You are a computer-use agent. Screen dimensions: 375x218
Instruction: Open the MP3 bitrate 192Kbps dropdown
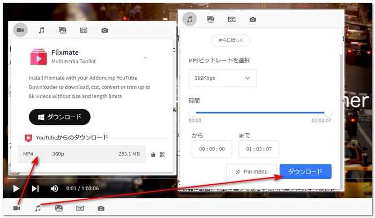(222, 78)
